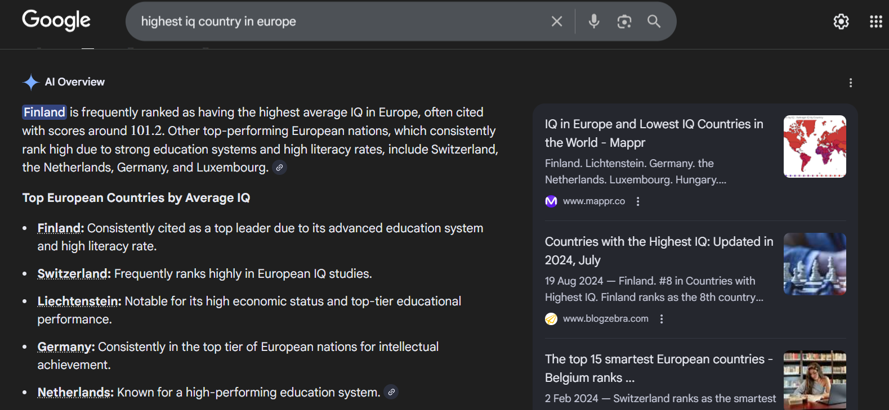Click source link icon after Luxembourg

click(x=279, y=168)
